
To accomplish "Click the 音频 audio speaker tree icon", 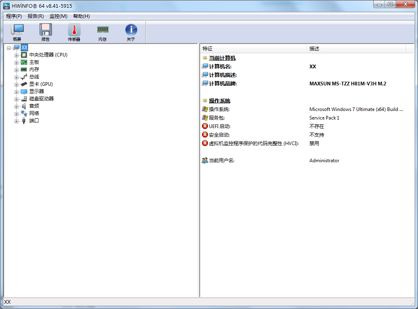I will pos(24,106).
